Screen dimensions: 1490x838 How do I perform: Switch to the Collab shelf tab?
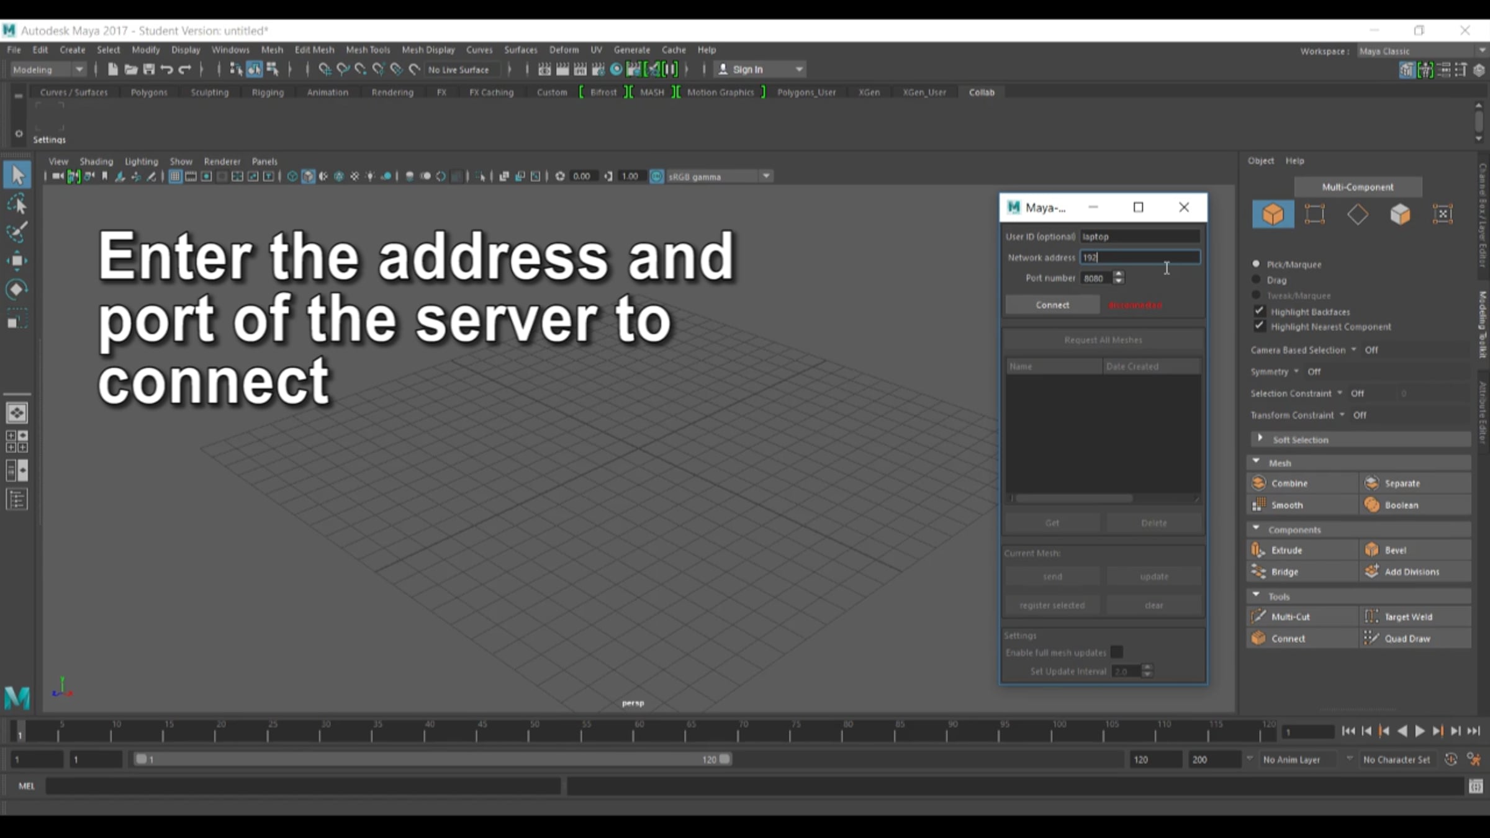pos(982,92)
